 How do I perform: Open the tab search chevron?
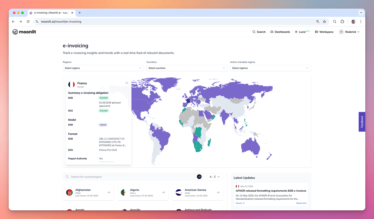[361, 13]
